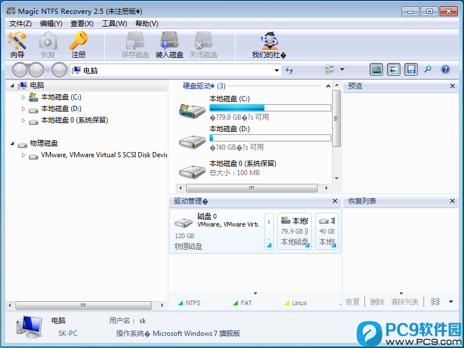Refresh the location with the arrows icon

coord(289,71)
